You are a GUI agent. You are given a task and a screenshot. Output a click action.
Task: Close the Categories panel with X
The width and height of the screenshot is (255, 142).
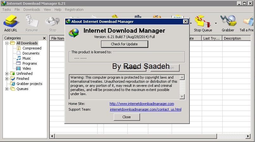pyautogui.click(x=44, y=38)
